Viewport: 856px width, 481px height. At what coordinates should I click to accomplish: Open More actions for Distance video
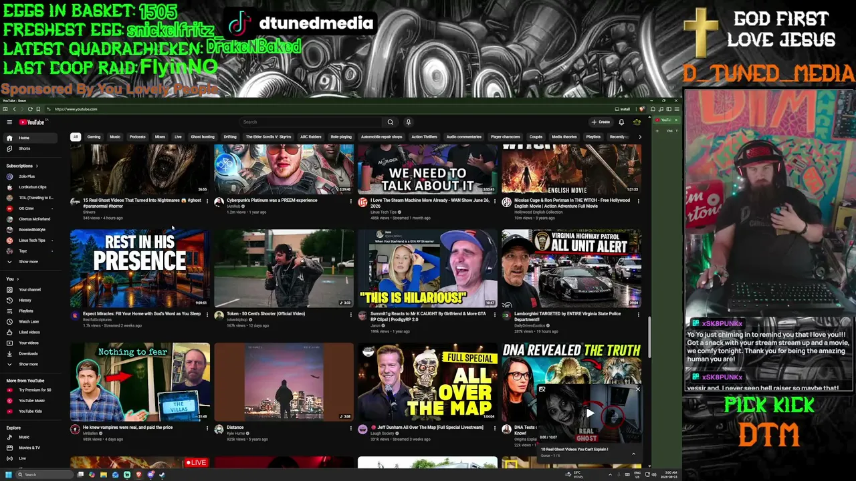pos(350,428)
